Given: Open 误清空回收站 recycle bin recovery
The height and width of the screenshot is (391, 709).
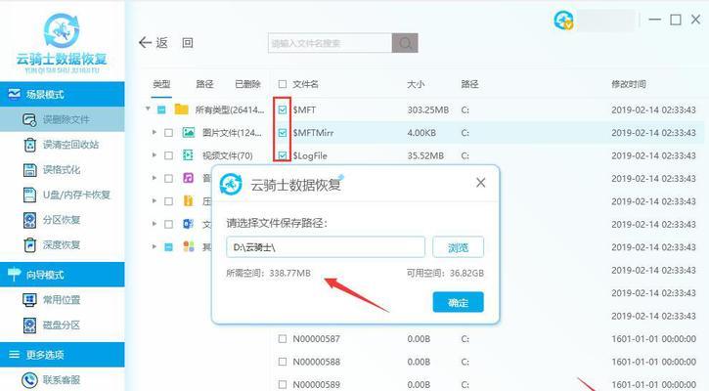Looking at the screenshot, I should click(x=62, y=145).
